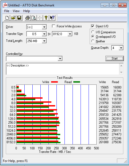Viewport: 129px width, 166px height.
Task: Click the Start button
Action: (x=115, y=58)
